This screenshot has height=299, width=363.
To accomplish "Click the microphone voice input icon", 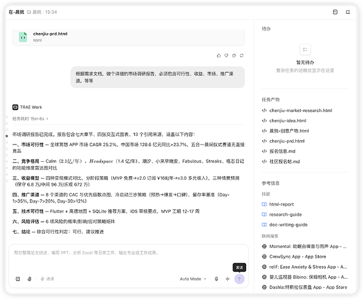I will 216,279.
